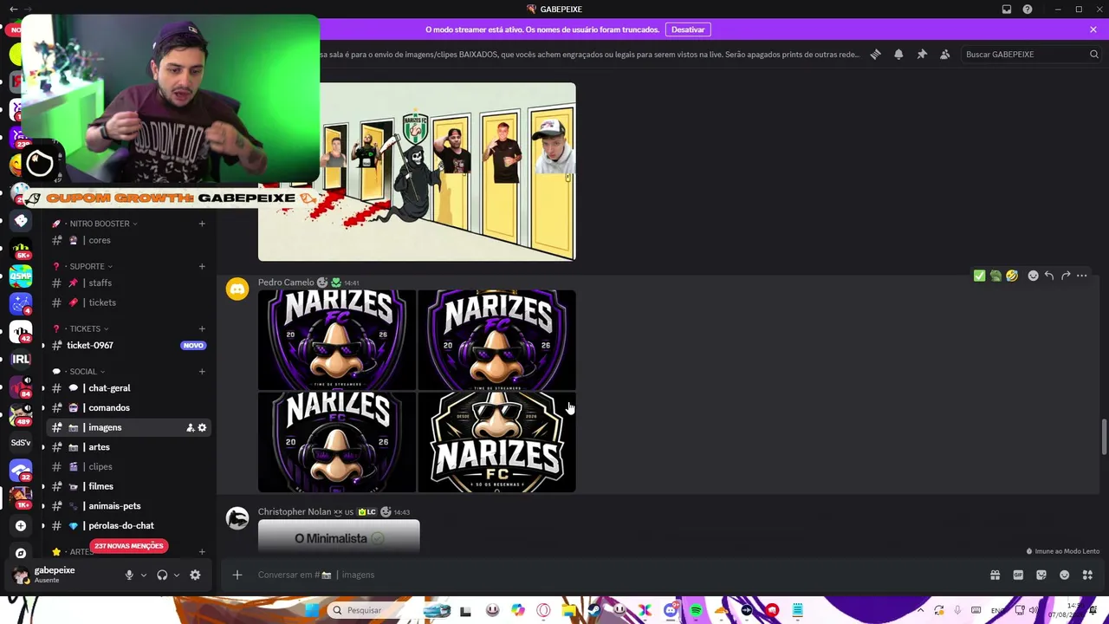Open Spotify from the Windows taskbar
This screenshot has width=1109, height=624.
click(696, 610)
